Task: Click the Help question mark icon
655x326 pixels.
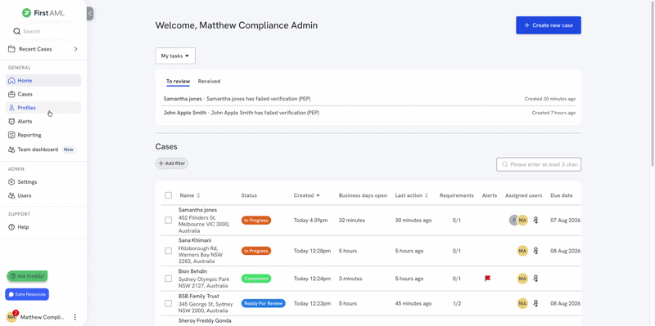Action: pyautogui.click(x=11, y=227)
